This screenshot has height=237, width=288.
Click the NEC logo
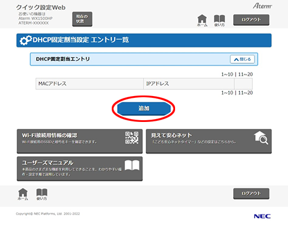coord(262,216)
